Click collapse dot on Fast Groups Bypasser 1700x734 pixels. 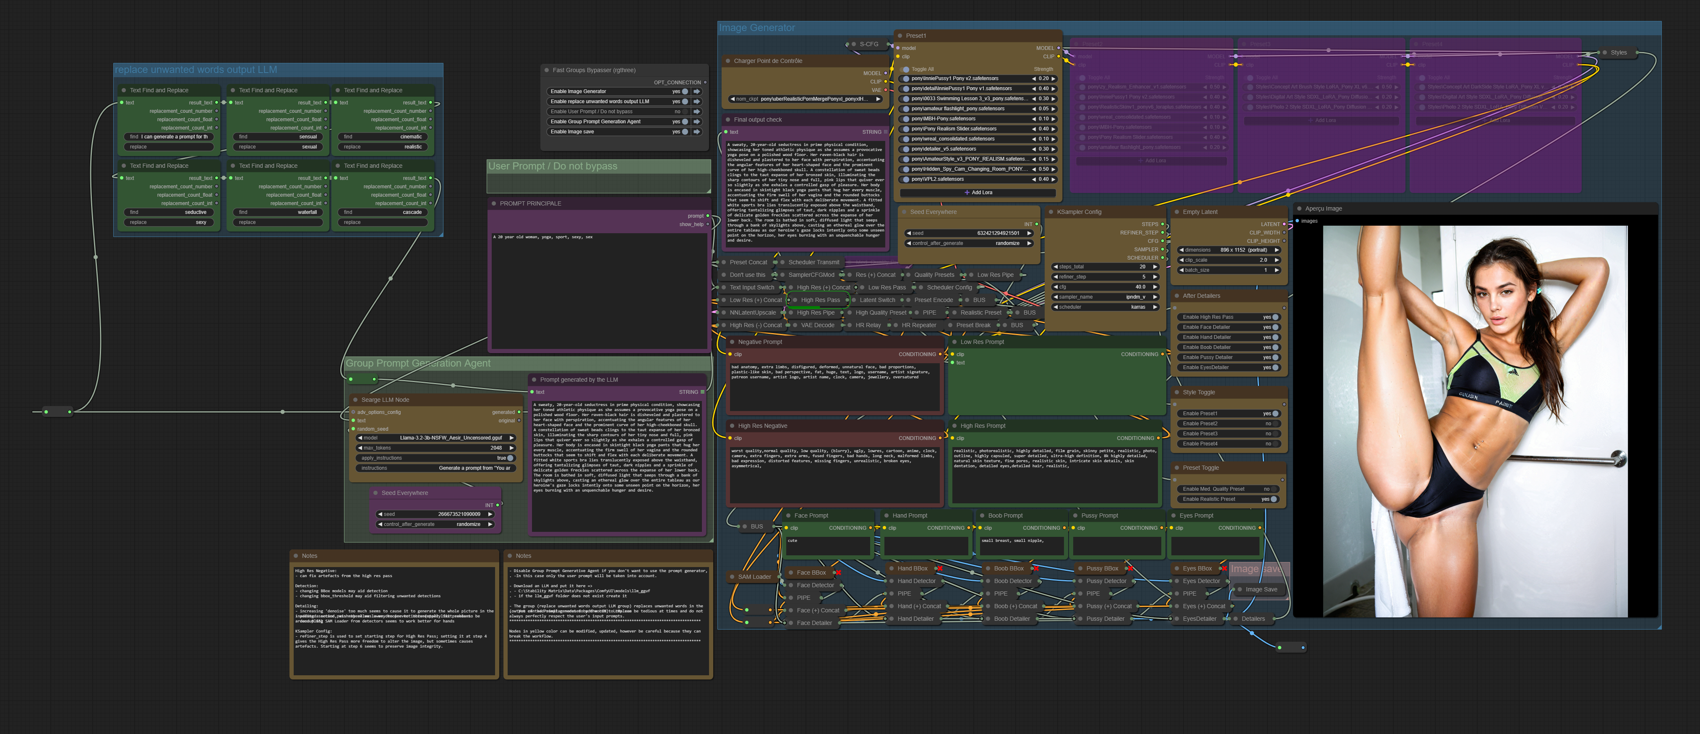(x=546, y=70)
